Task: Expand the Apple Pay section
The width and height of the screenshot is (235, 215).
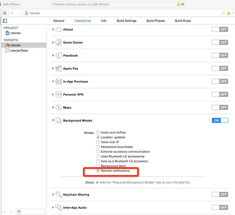Action: coord(53,68)
